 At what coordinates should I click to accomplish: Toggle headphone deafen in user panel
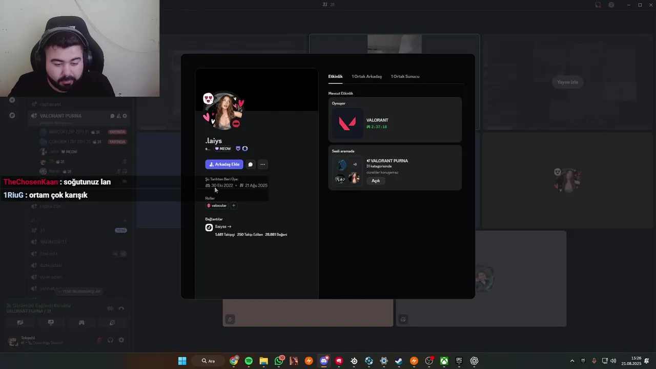110,340
